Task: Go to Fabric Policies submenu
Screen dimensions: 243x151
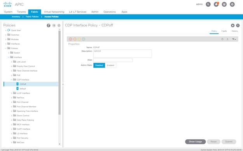Action: coord(32,17)
